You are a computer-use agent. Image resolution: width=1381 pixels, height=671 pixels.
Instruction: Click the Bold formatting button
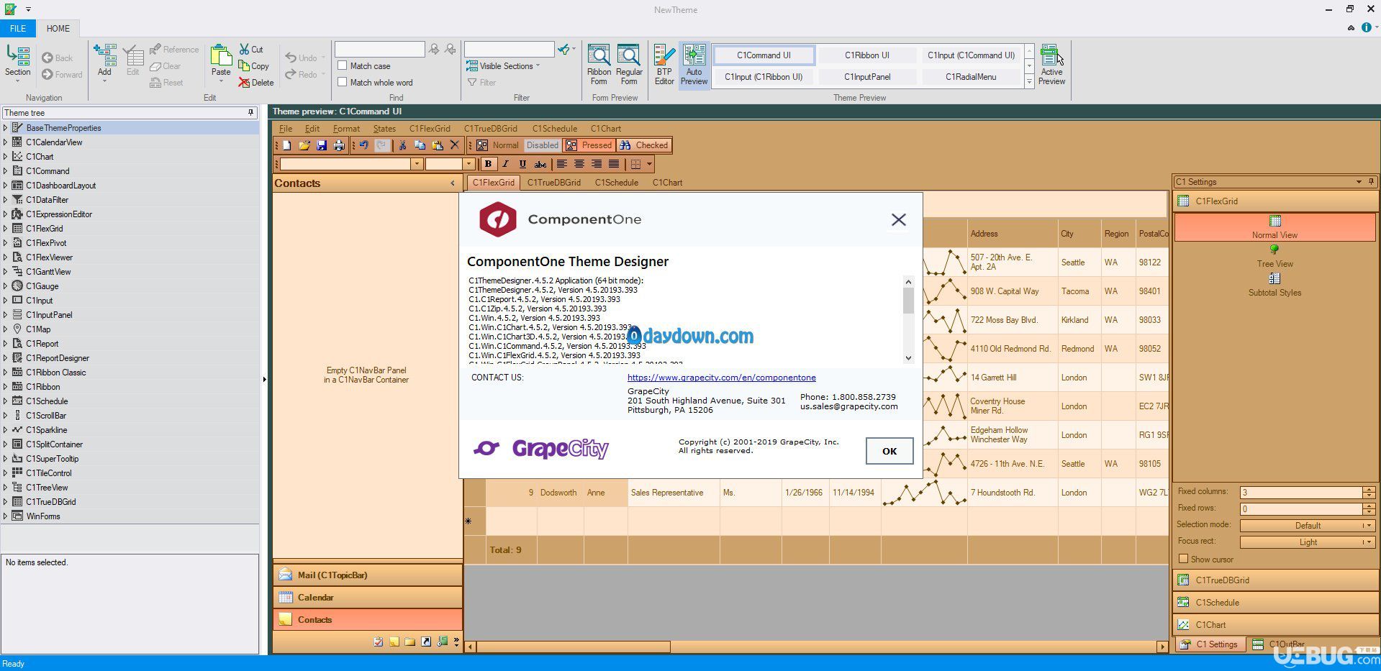488,164
